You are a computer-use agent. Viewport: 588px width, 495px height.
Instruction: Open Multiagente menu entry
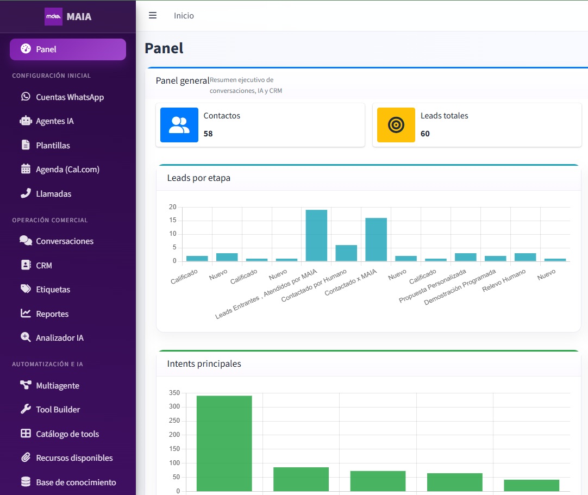coord(68,385)
